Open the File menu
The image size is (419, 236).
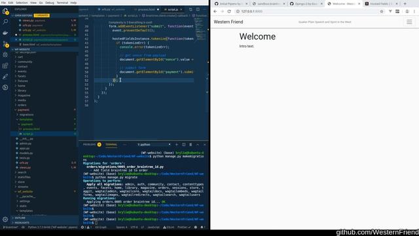pos(3,3)
